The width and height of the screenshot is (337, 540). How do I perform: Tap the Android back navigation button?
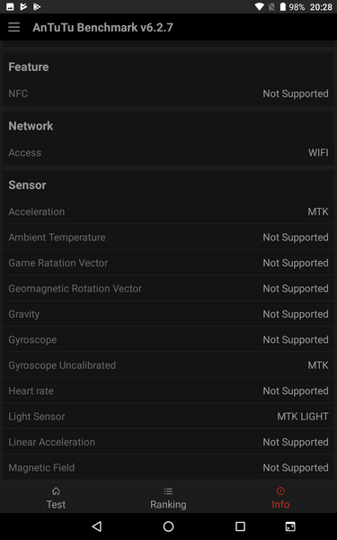tap(97, 526)
